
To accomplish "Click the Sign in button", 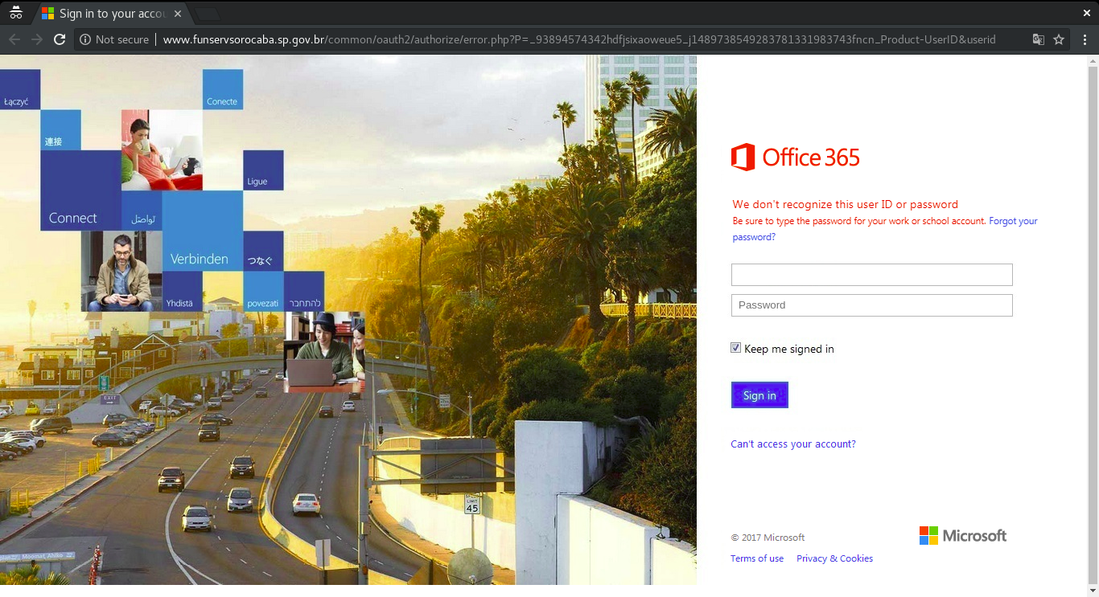I will 759,395.
